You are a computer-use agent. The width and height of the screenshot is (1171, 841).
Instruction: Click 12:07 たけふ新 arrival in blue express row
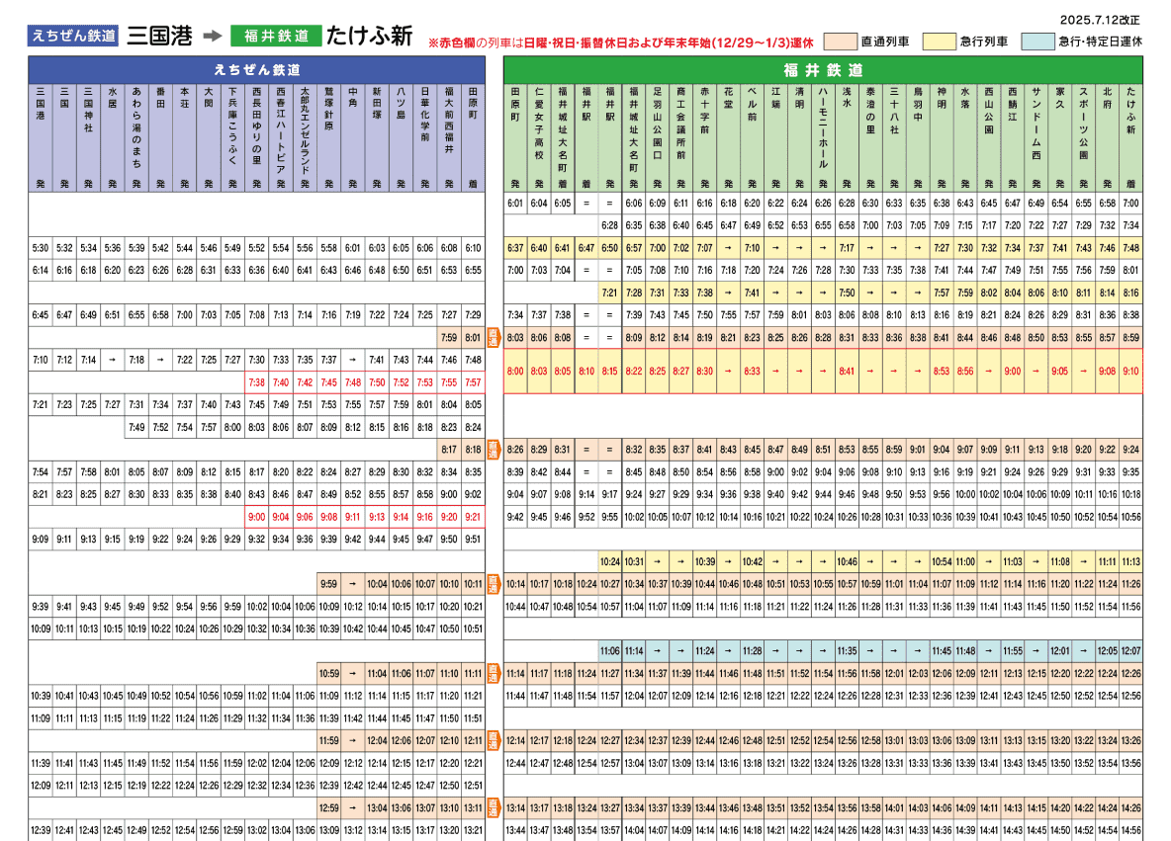coord(1130,651)
